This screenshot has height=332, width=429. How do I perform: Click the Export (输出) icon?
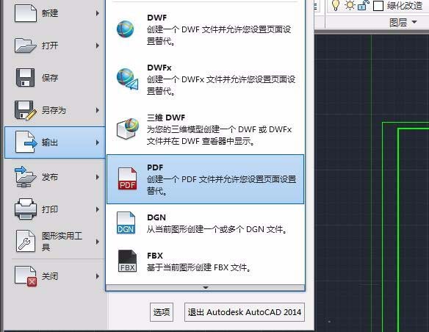[26, 142]
